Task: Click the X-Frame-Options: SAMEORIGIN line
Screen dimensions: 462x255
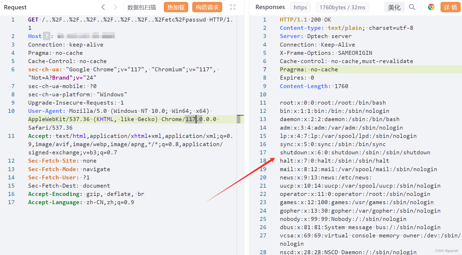Action: (326, 53)
